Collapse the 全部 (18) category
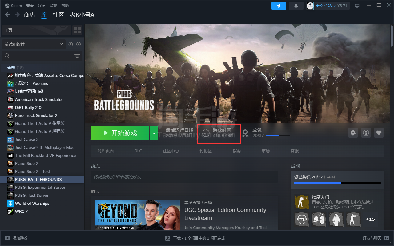The image size is (394, 246). pyautogui.click(x=4, y=68)
